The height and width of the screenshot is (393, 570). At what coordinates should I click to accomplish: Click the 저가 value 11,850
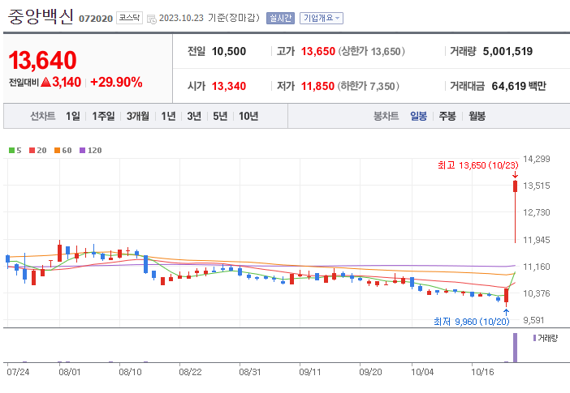click(x=317, y=87)
